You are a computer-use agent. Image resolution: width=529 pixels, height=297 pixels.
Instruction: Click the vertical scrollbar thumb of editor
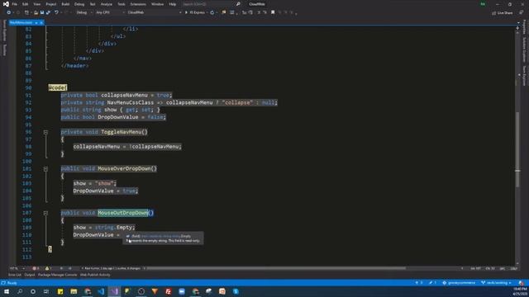click(517, 149)
